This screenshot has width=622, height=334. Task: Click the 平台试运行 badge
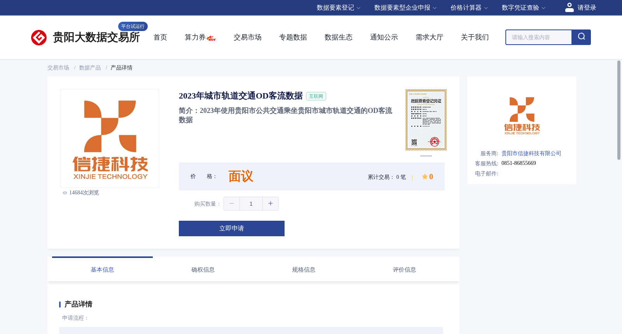tap(133, 26)
